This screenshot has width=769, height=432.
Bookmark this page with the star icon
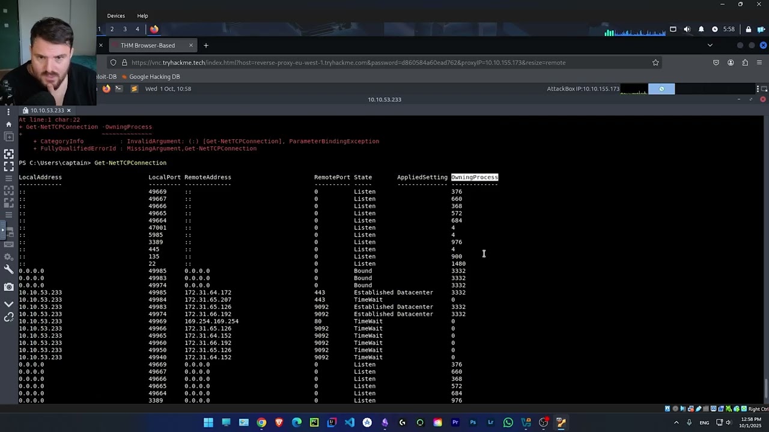click(655, 62)
